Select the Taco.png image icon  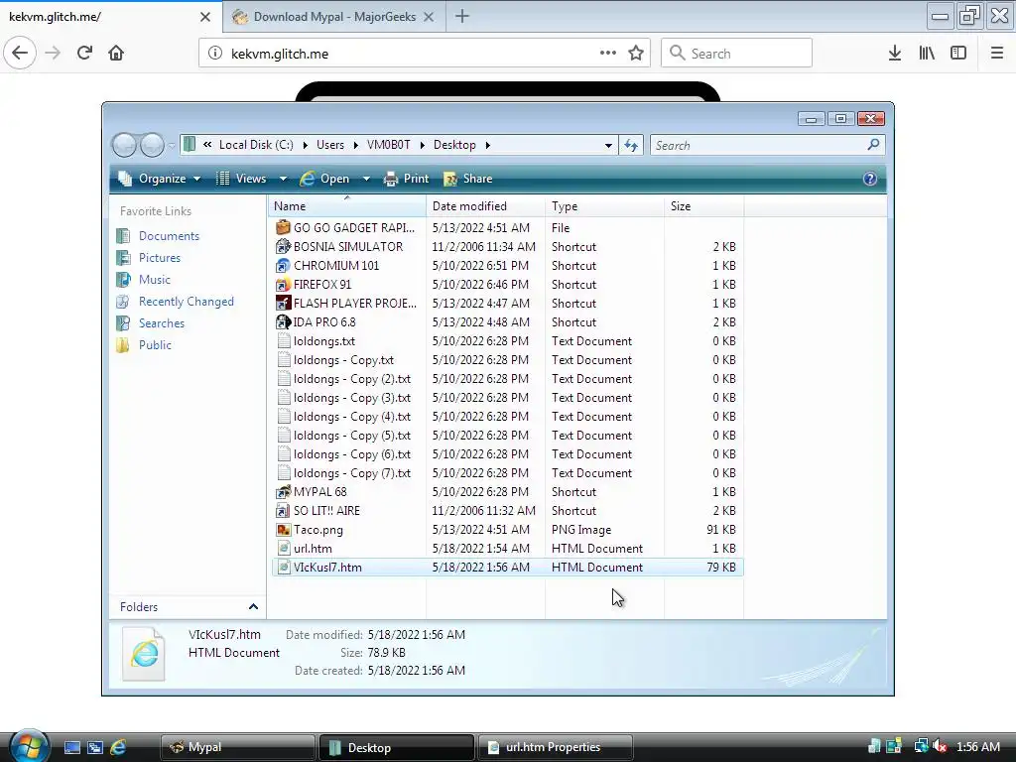(283, 530)
